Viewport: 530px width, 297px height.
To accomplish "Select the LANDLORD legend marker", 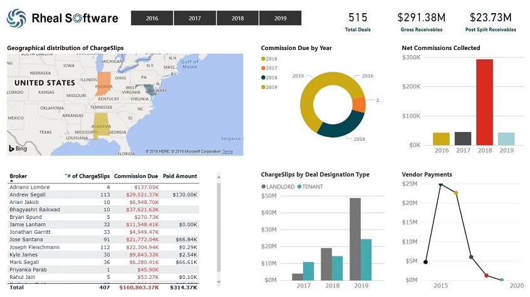I will coord(263,186).
